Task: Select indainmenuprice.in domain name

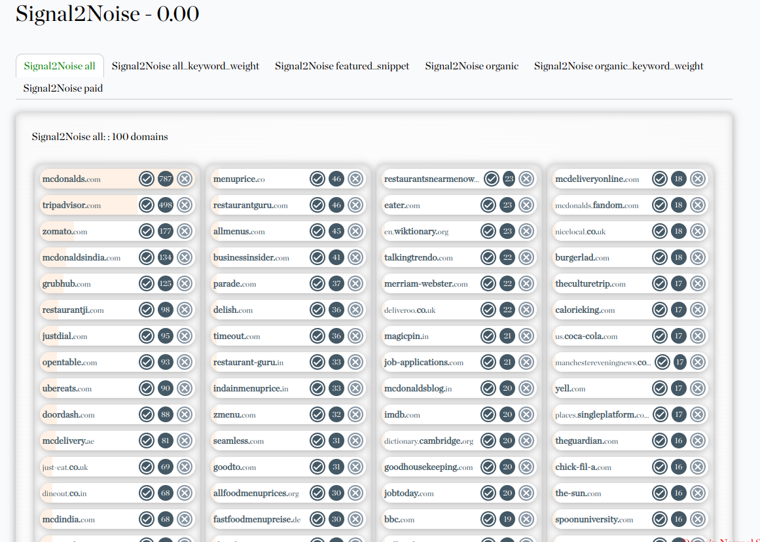Action: (x=251, y=388)
